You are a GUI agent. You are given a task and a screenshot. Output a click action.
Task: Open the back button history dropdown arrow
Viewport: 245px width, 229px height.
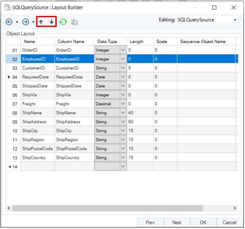pos(17,22)
